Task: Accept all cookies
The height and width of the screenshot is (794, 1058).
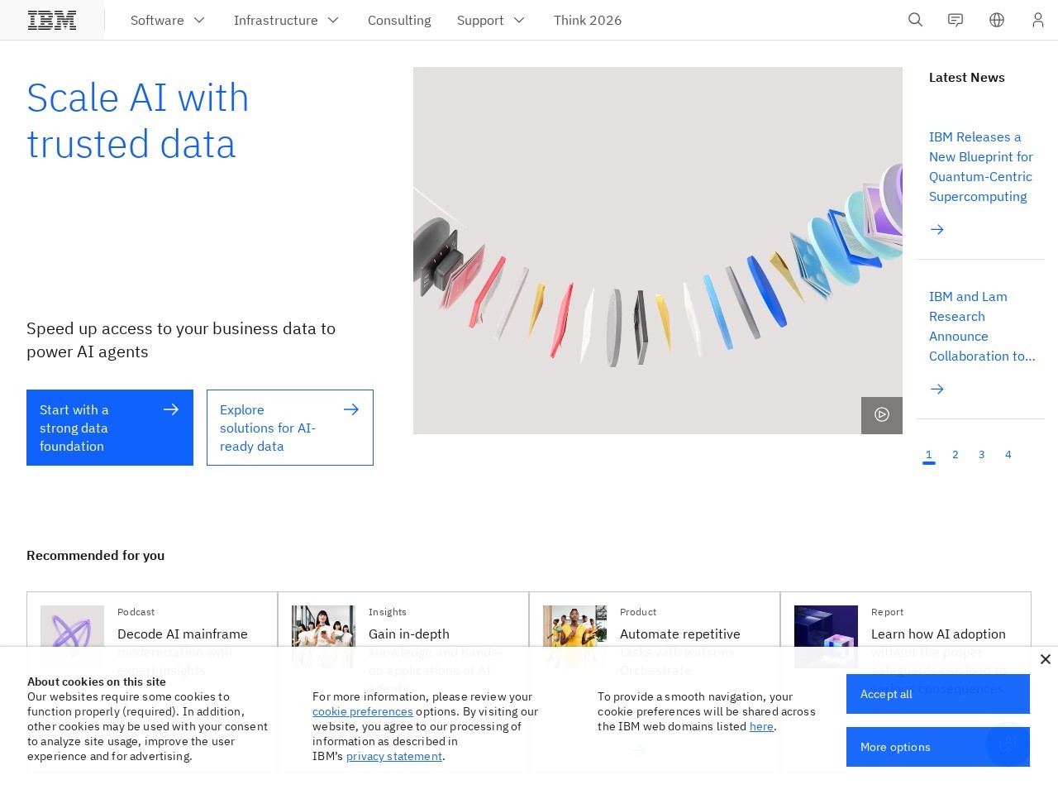Action: click(937, 694)
